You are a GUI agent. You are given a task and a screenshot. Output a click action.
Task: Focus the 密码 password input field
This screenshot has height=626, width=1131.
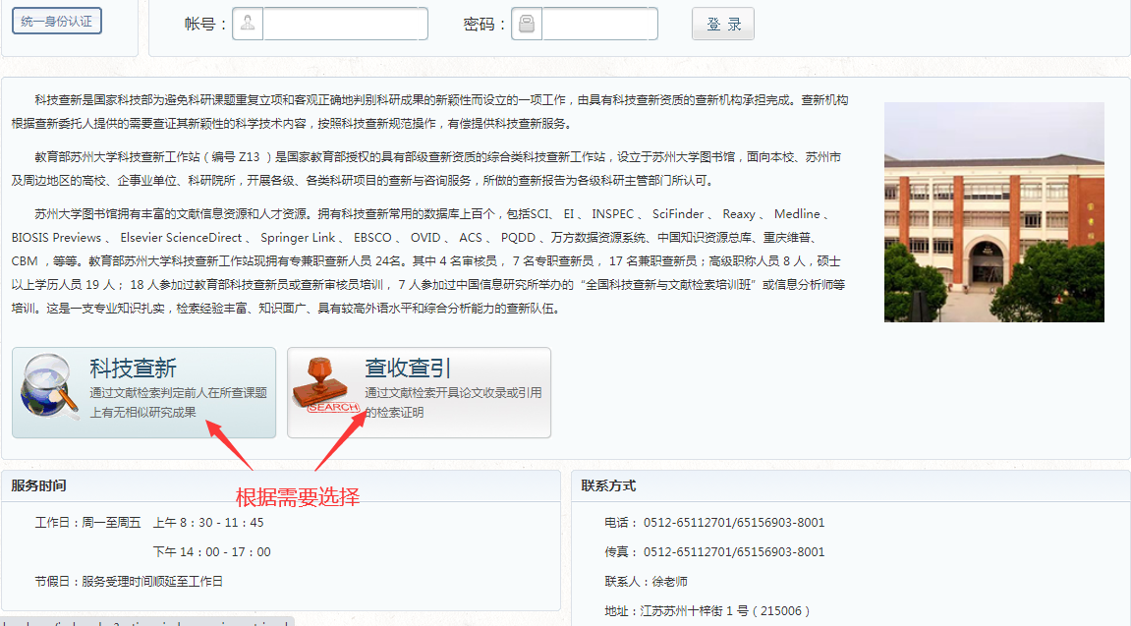[599, 24]
